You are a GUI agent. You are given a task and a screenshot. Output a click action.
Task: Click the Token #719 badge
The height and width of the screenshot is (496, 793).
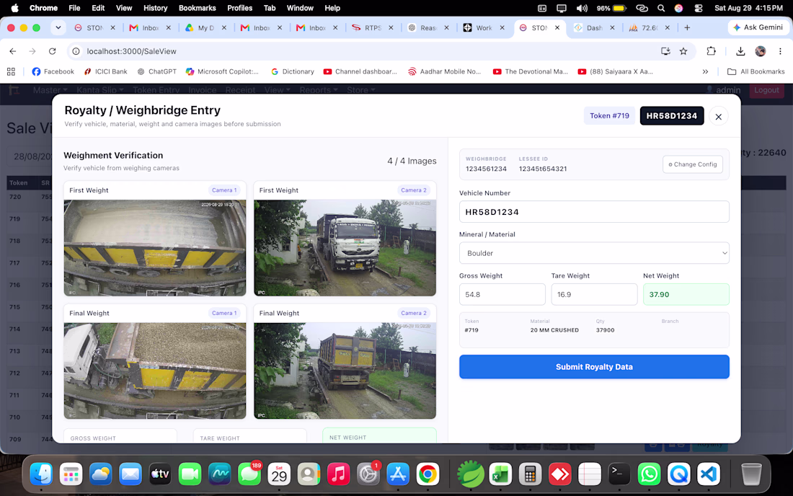coord(609,116)
